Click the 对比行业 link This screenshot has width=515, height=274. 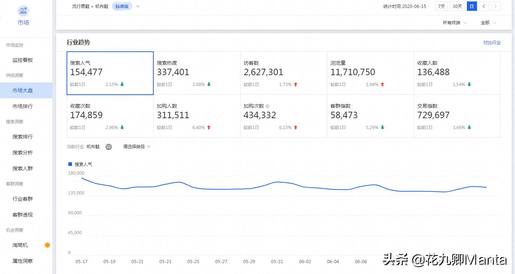(x=492, y=43)
